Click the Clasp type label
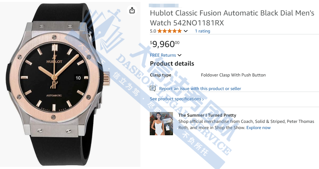 tap(161, 75)
